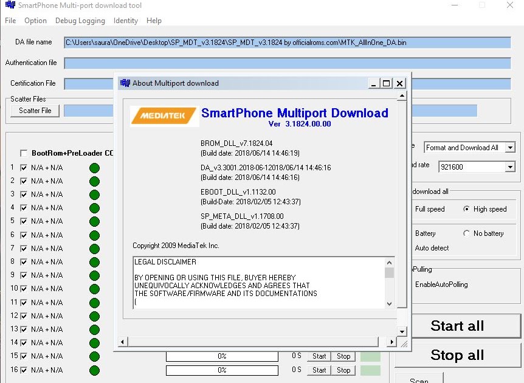Open the Format and Download All dropdown
Screen dimensions: 524x383
tap(511, 147)
